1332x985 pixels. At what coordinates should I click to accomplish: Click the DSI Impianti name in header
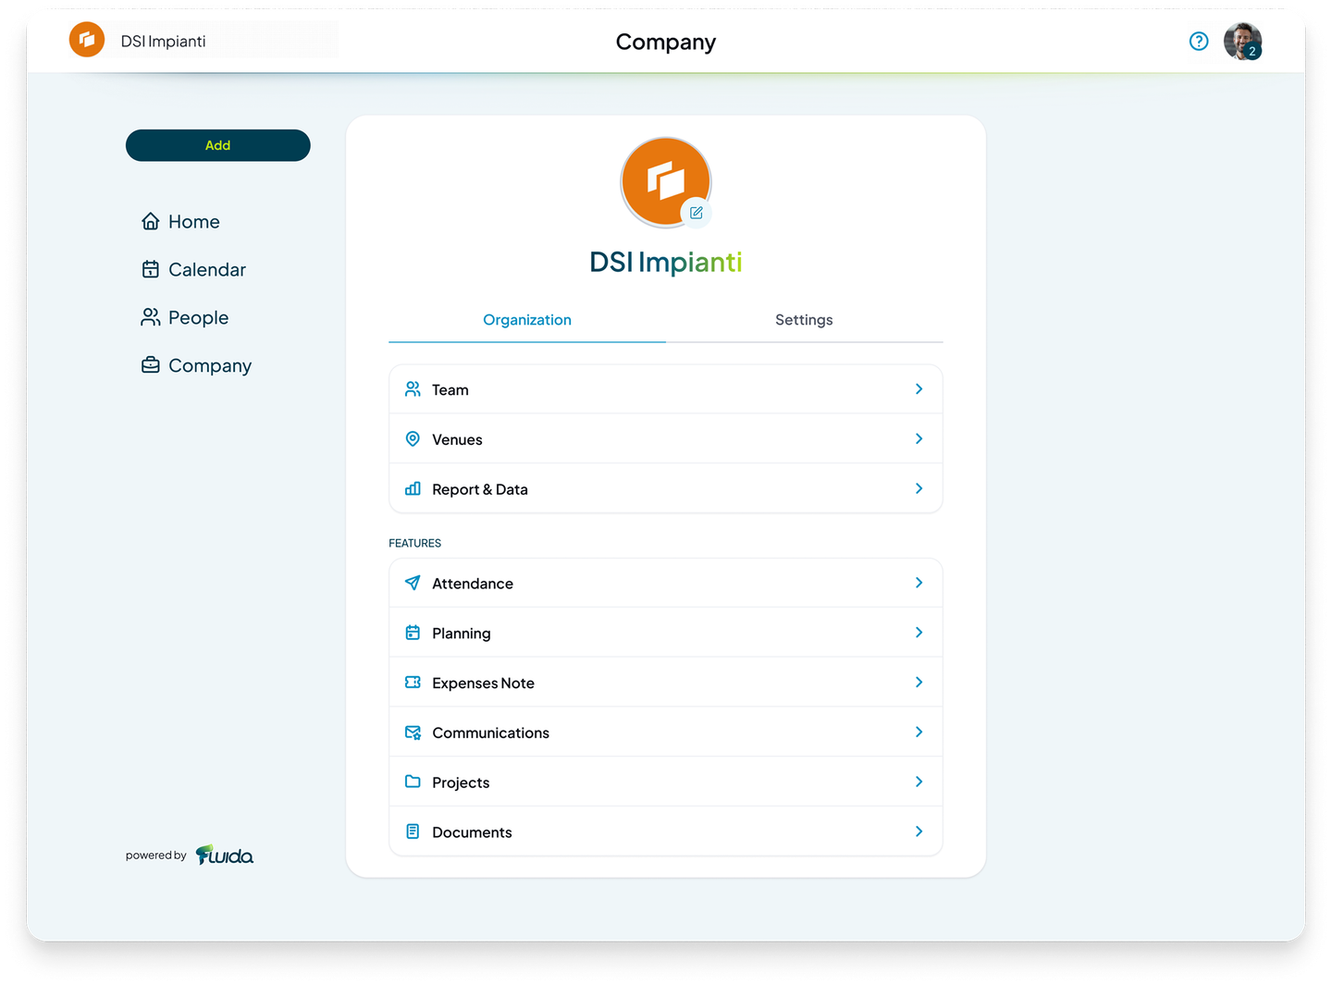click(164, 42)
